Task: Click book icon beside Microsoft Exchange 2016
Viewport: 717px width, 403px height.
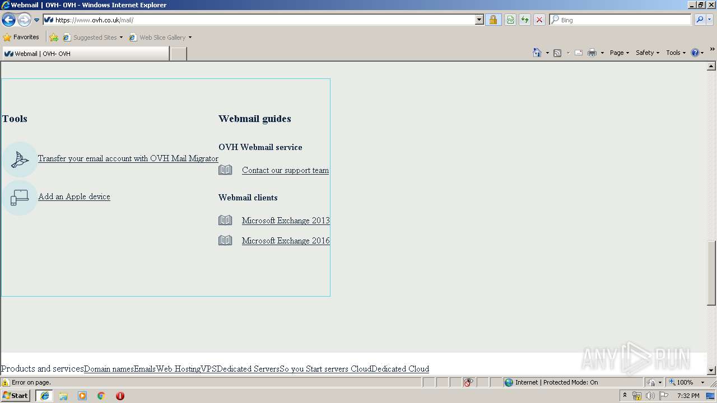Action: click(225, 240)
